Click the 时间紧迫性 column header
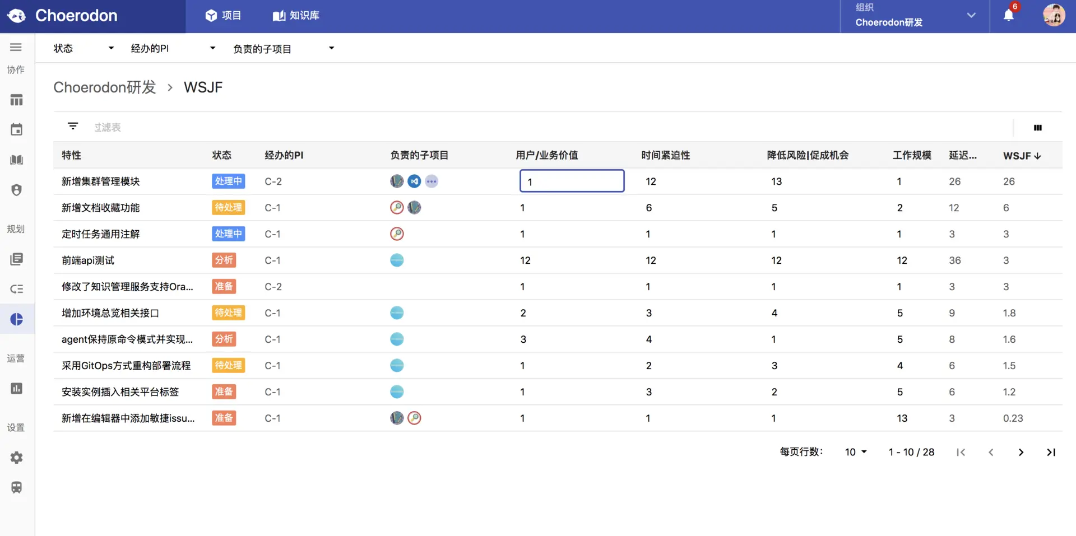The height and width of the screenshot is (536, 1076). pos(666,155)
